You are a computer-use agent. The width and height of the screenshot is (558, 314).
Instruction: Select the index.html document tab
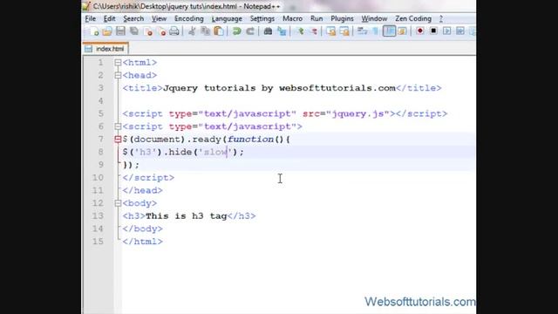point(105,49)
